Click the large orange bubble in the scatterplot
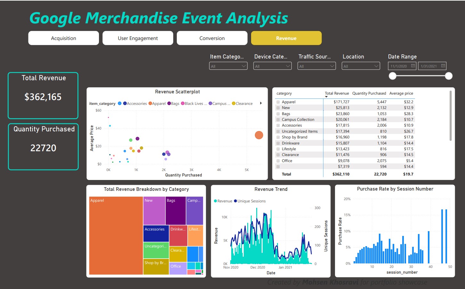Image resolution: width=465 pixels, height=289 pixels. click(259, 135)
